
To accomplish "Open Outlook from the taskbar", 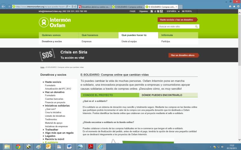I will (49, 147).
